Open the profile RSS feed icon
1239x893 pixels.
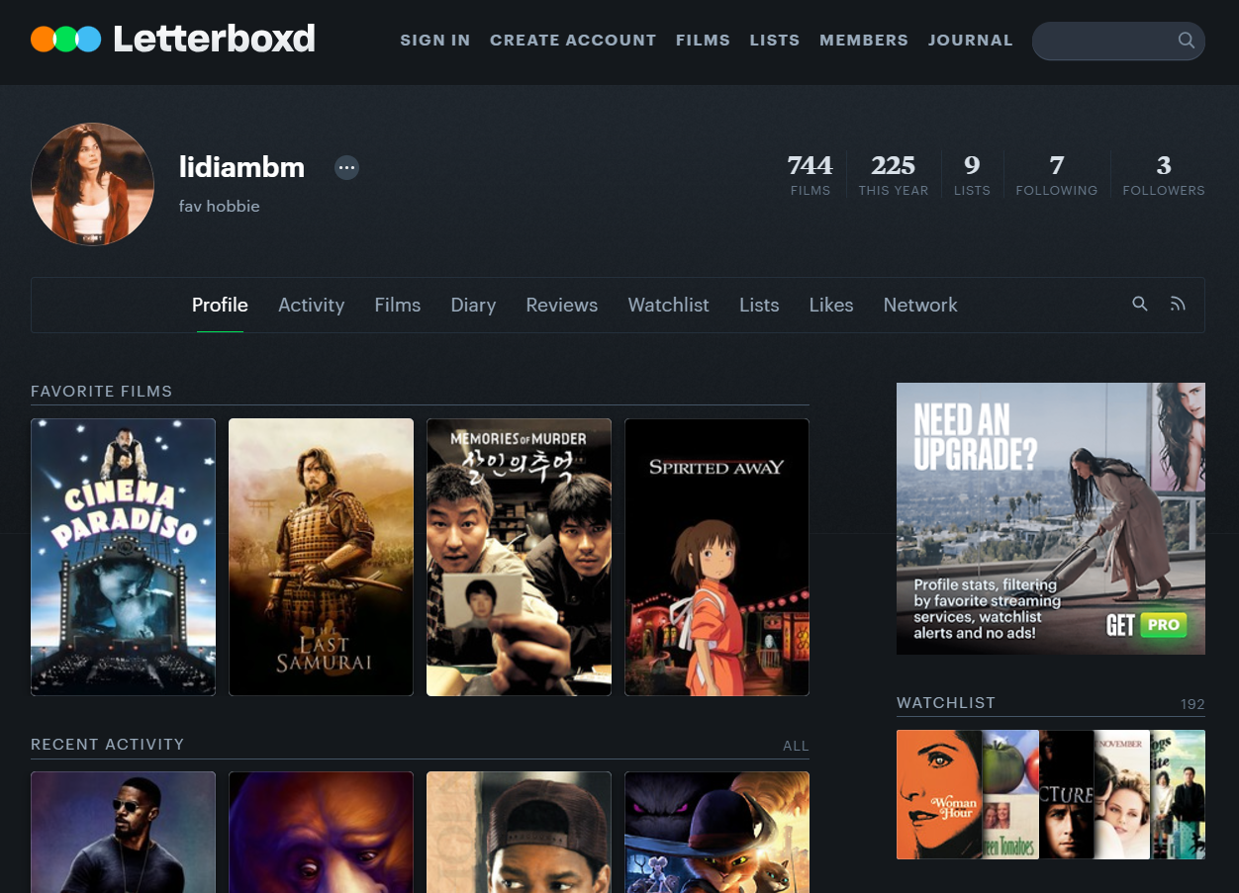1178,305
